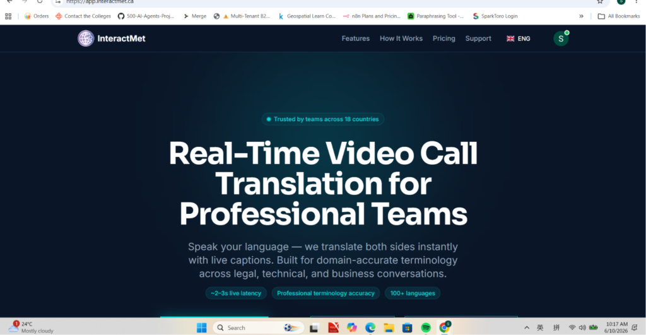The height and width of the screenshot is (335, 646).
Task: Open the weather widget showing 24°C
Action: 32,327
